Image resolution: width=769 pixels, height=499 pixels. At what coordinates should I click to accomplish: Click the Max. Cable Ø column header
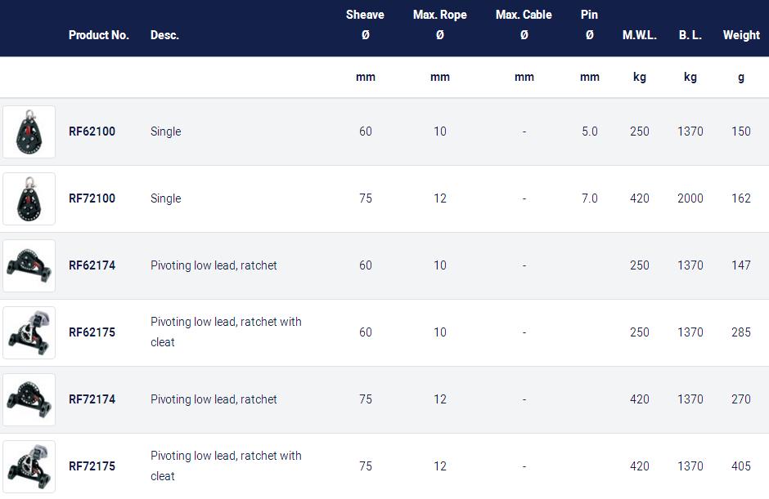524,25
